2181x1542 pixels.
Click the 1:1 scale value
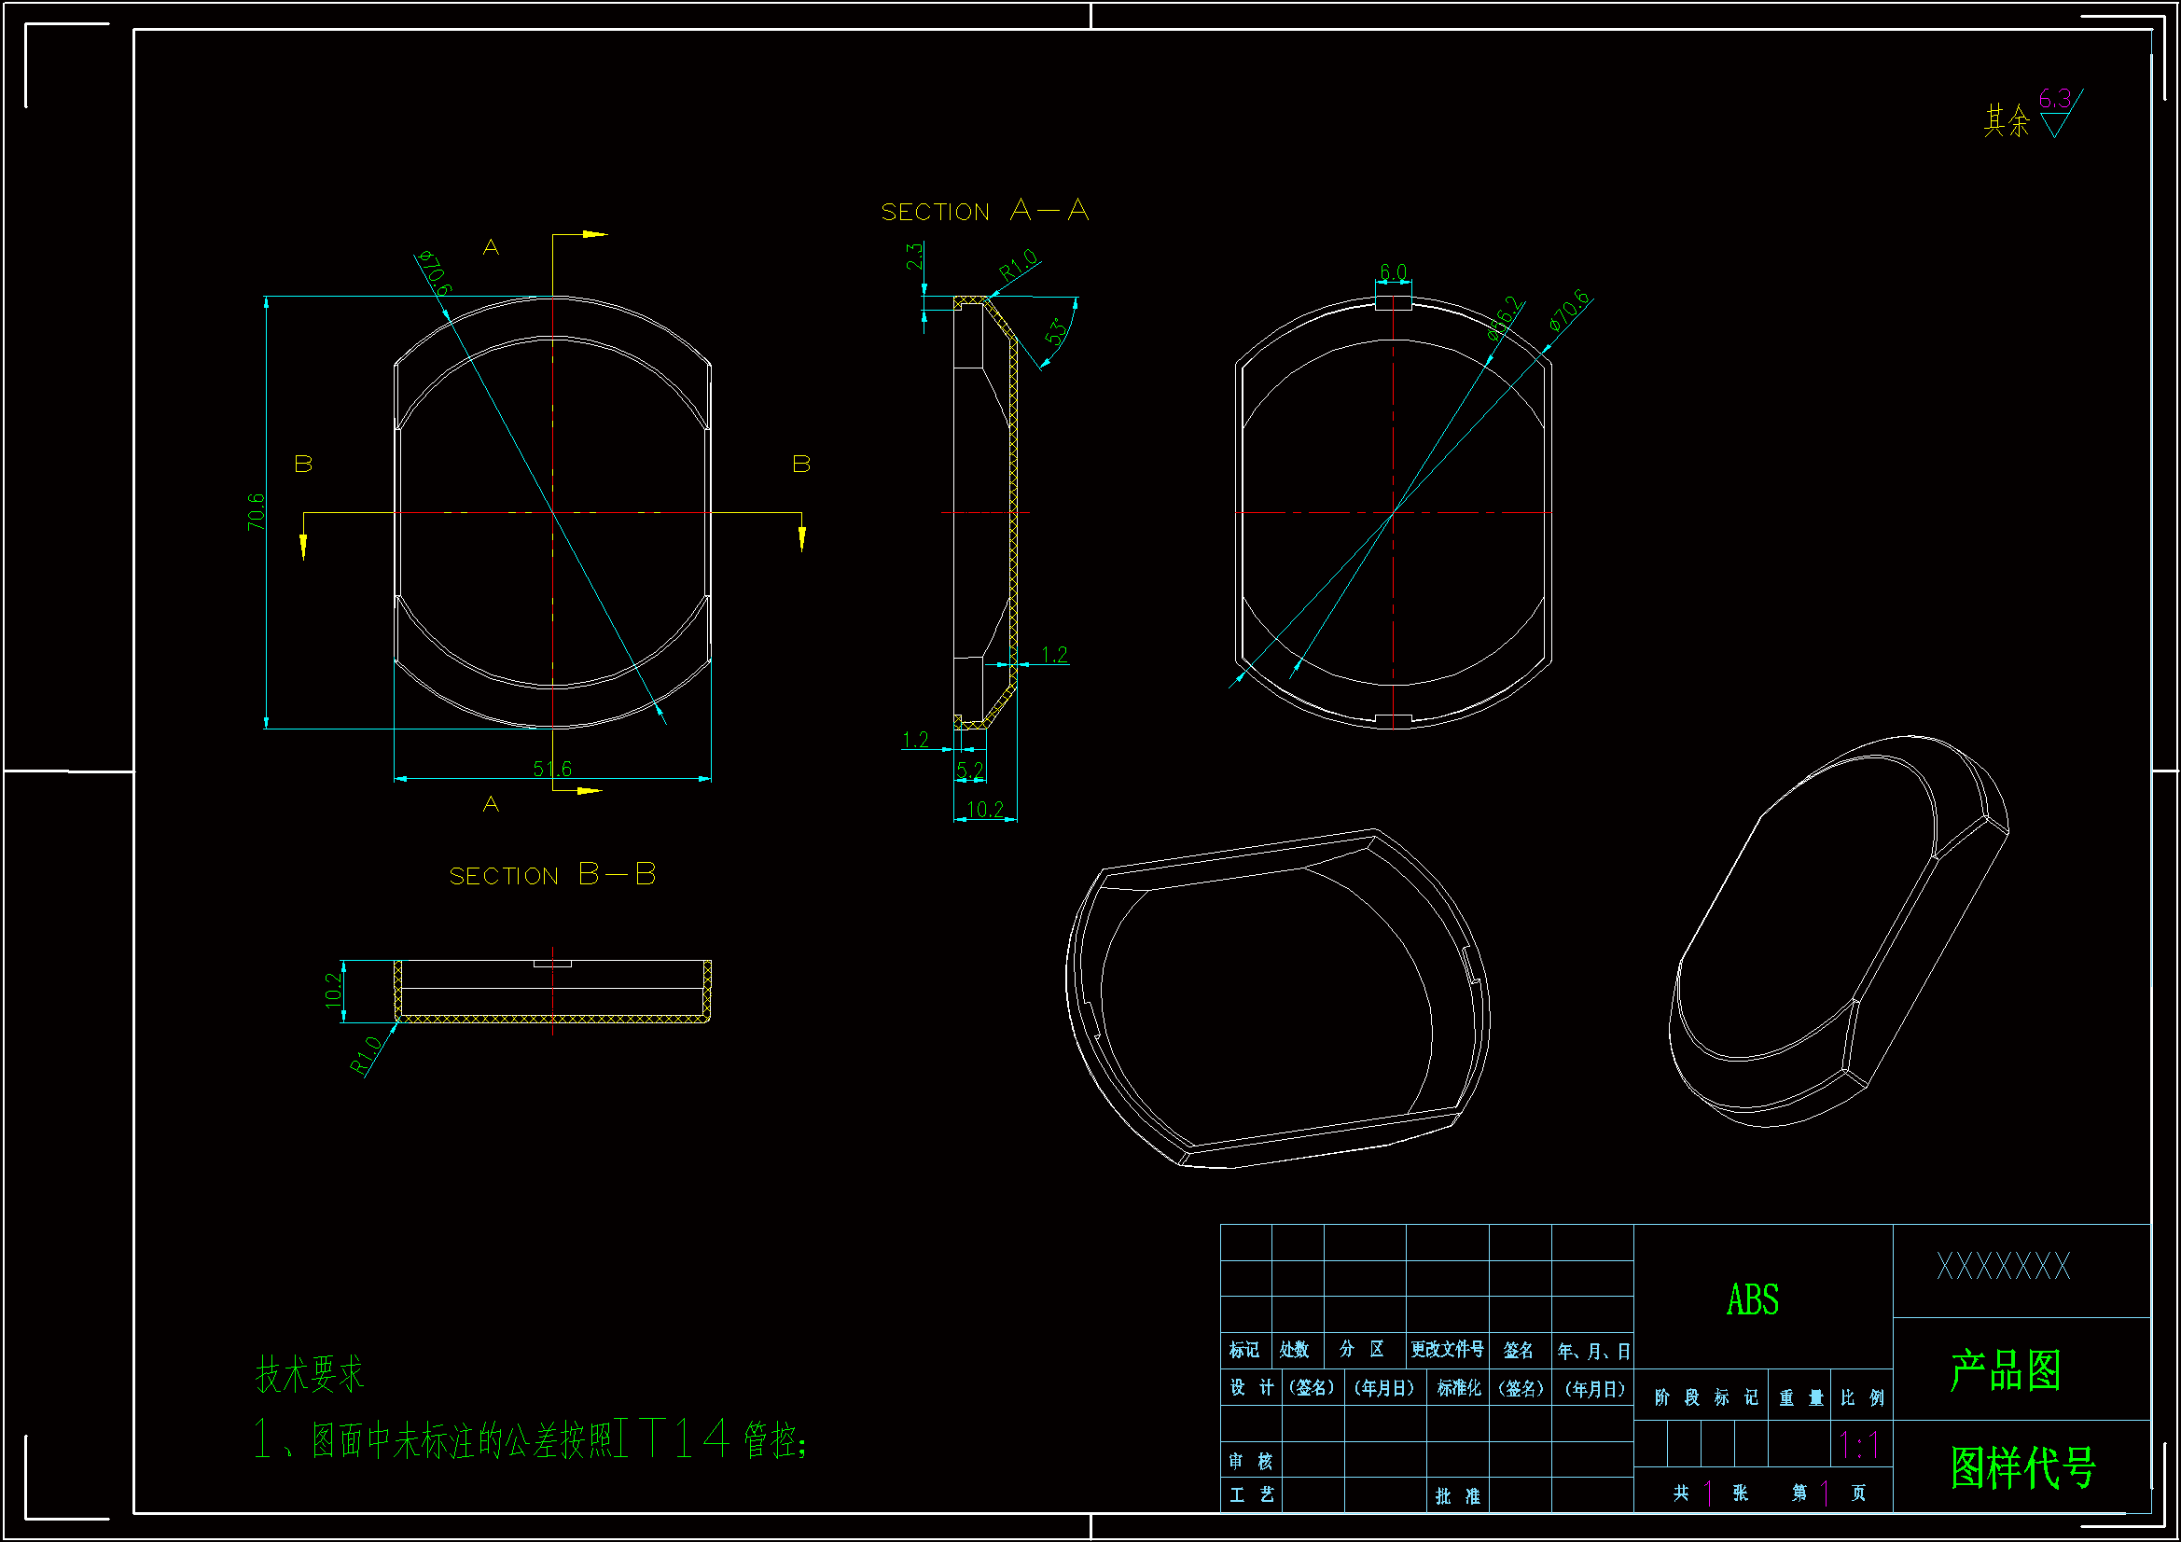1859,1445
